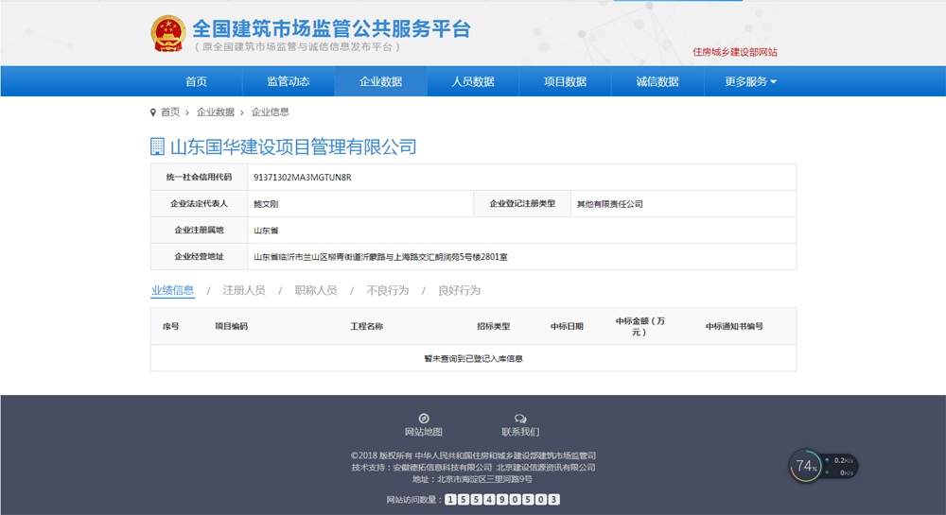
Task: Switch to the 职称人员 tab
Action: 315,290
